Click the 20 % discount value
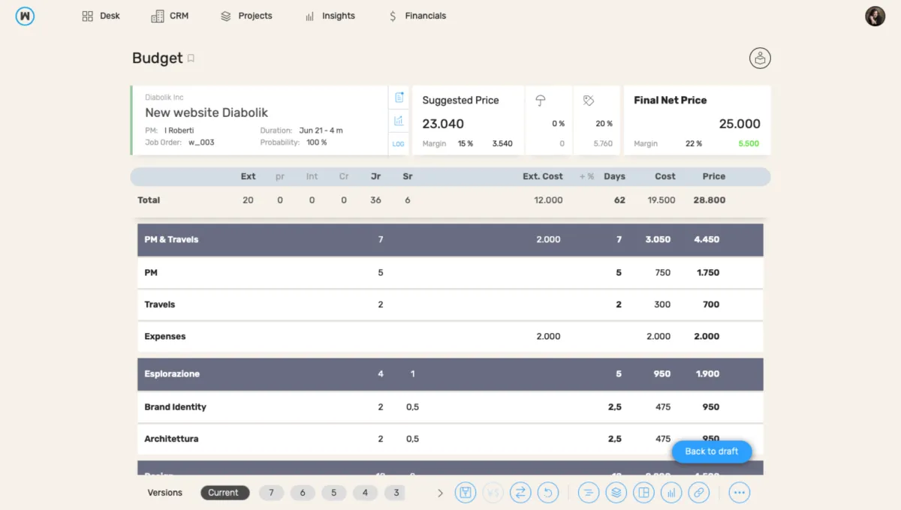 click(x=604, y=124)
